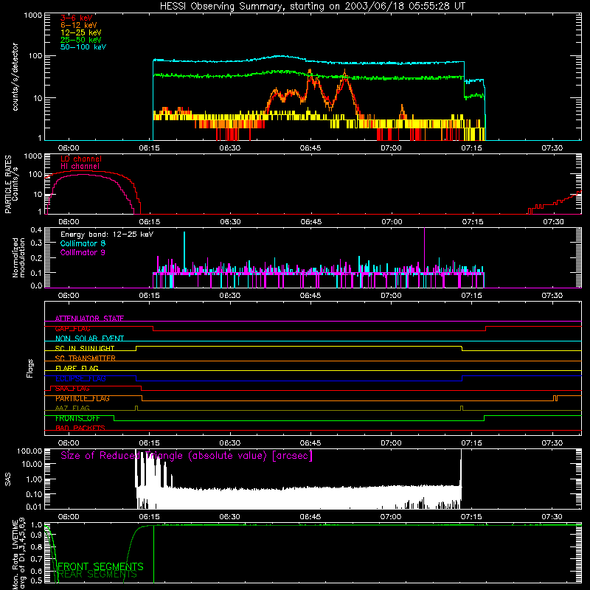Select the 6-12 keV legend label
Viewport: 590px width, 590px height.
pos(79,25)
